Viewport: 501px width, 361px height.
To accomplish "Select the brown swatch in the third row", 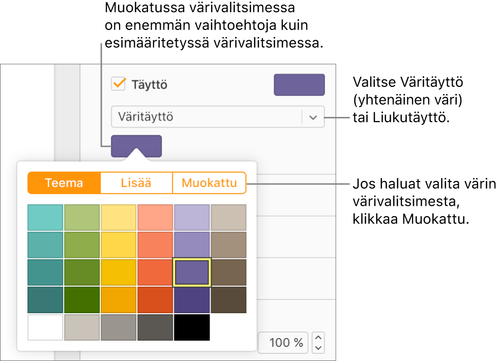I will click(228, 272).
